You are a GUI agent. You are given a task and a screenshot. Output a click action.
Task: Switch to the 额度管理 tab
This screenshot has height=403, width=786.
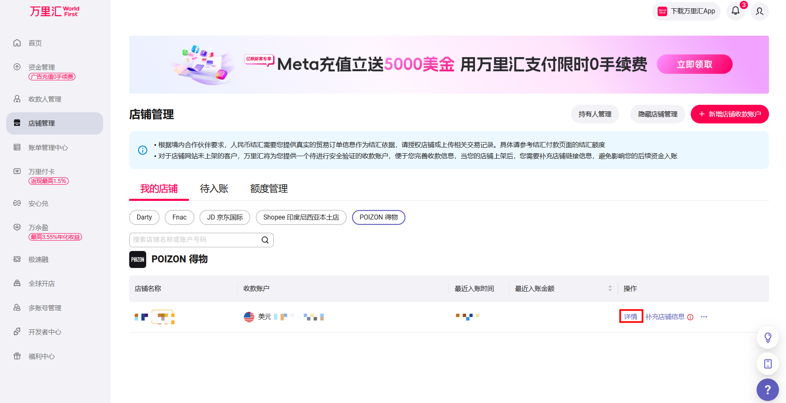[x=269, y=189]
